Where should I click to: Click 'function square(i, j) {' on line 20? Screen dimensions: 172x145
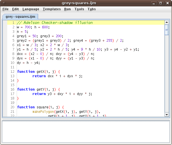click(41, 107)
